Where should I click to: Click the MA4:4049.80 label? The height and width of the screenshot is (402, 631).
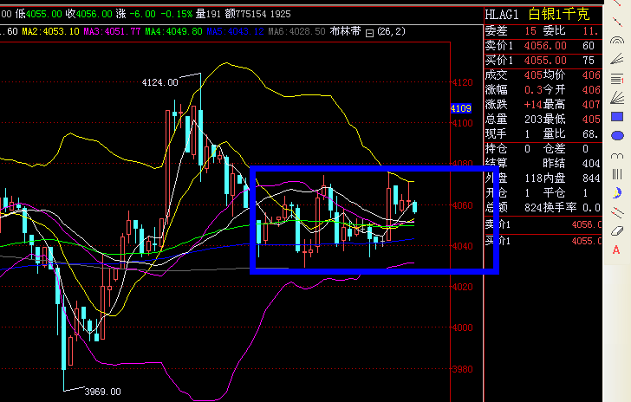point(174,31)
